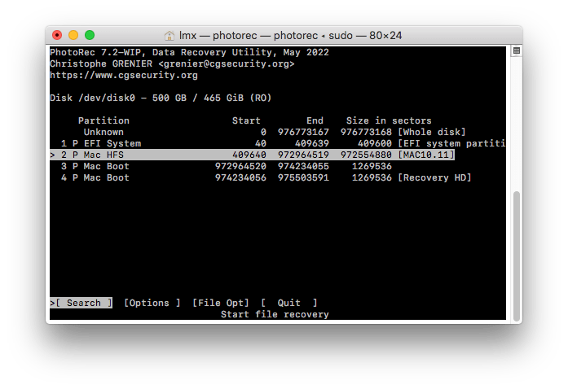Click the 'End' column header

[315, 120]
